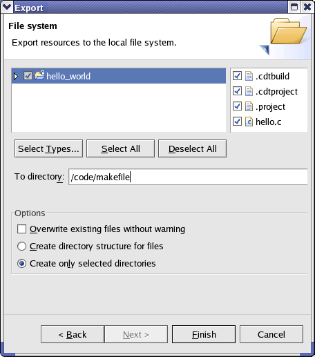The height and width of the screenshot is (357, 315).
Task: Focus the To directory text field
Action: 188,177
